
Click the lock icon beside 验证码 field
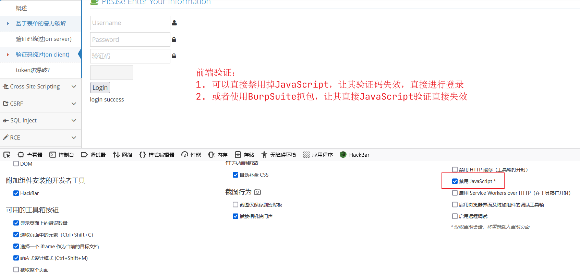click(x=174, y=56)
